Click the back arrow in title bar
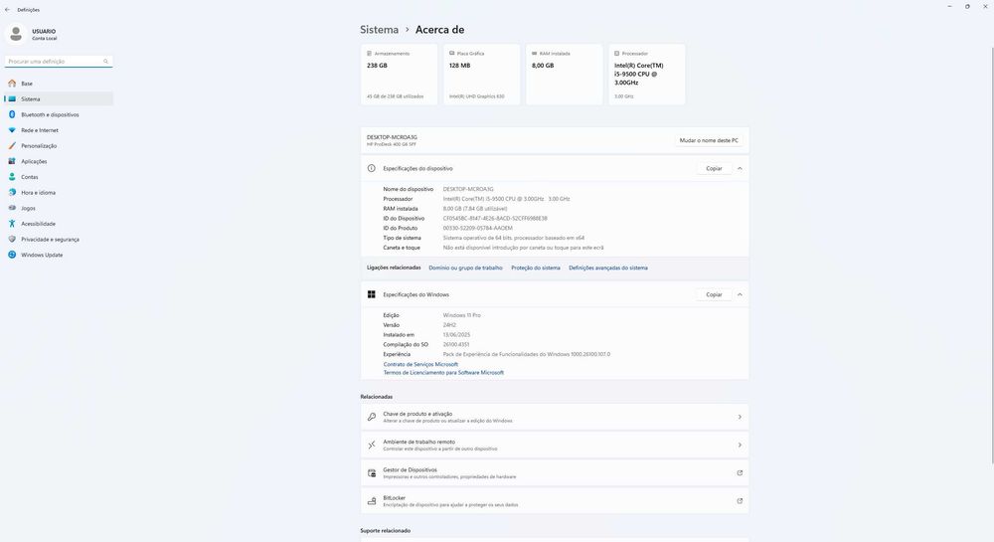Screen dimensions: 994x542 coord(7,9)
